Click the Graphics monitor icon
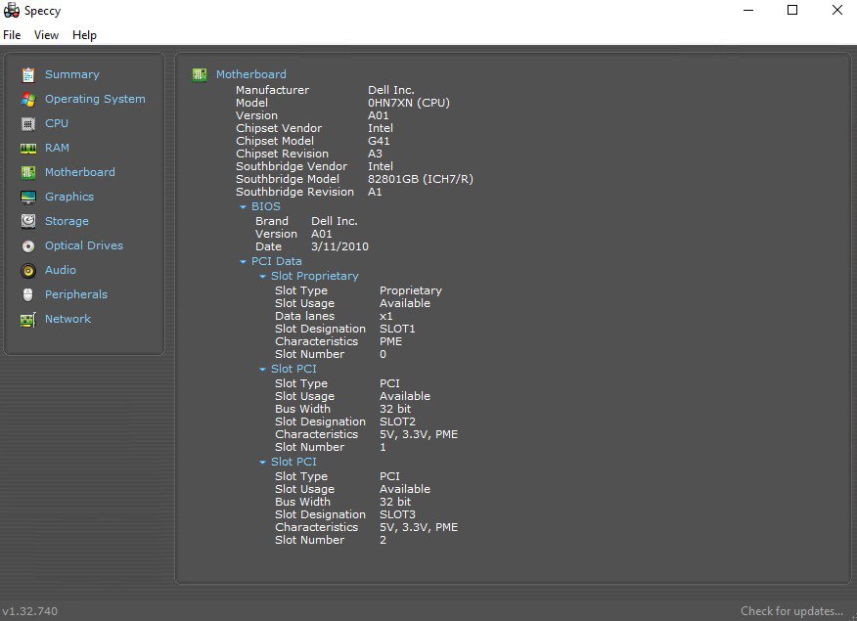The image size is (857, 621). point(27,197)
